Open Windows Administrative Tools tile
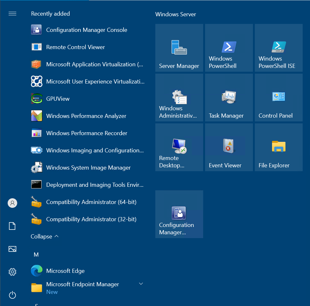The width and height of the screenshot is (310, 306). click(x=179, y=98)
